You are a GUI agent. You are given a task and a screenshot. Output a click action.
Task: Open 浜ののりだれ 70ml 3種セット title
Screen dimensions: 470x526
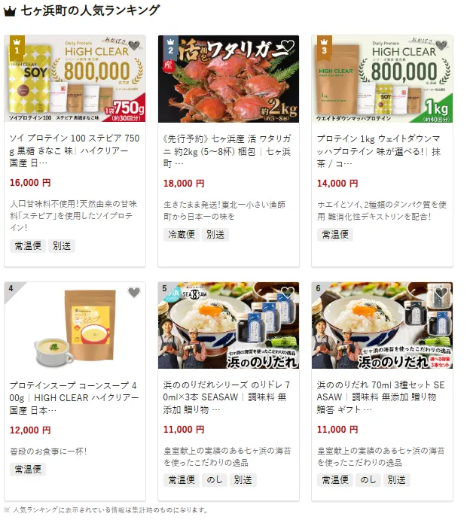[x=380, y=397]
